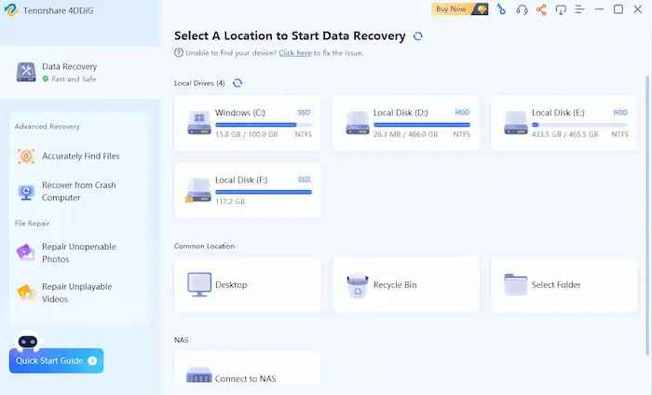
Task: Choose Recycle Bin for recovery
Action: pyautogui.click(x=406, y=284)
